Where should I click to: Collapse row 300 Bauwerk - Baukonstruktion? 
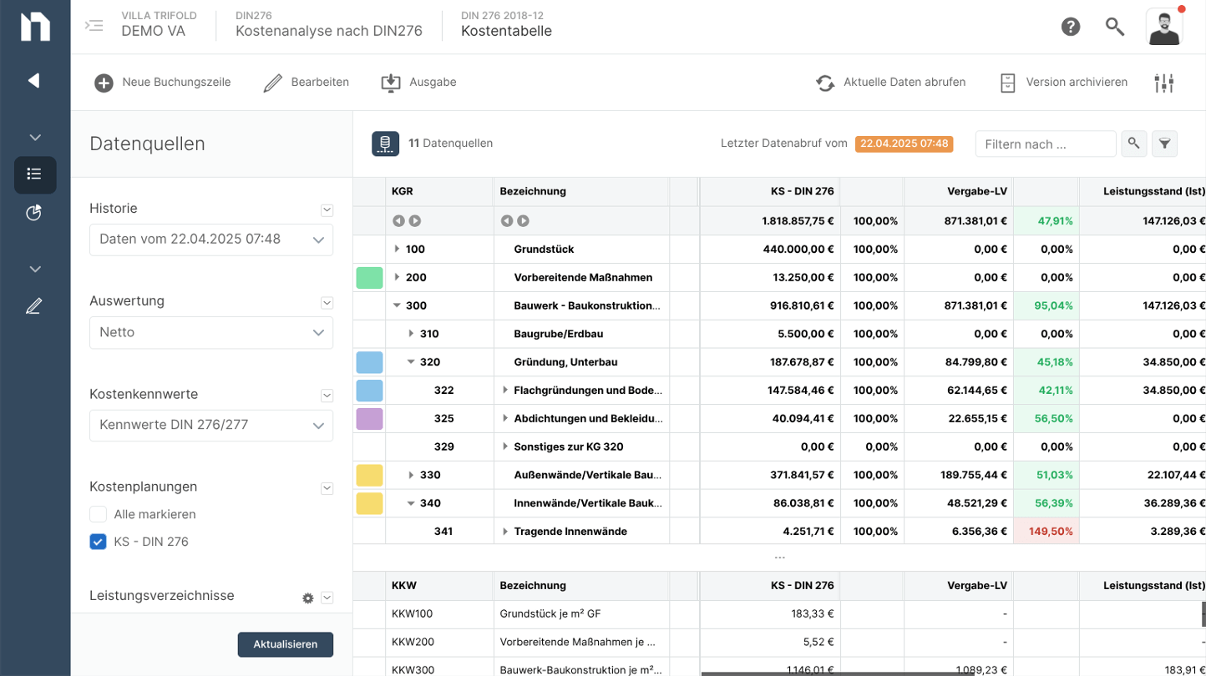click(397, 305)
